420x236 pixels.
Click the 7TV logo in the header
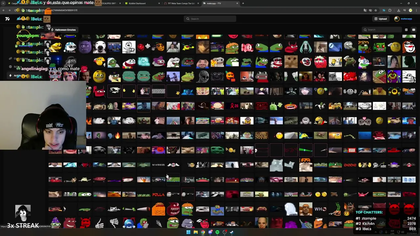(x=7, y=19)
